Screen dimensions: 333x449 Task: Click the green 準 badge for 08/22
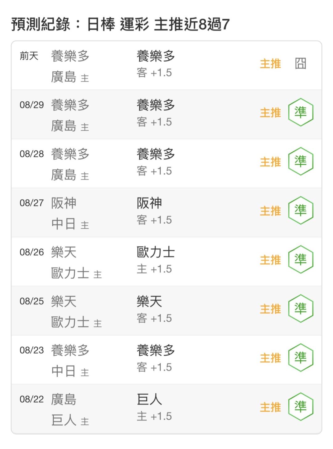[x=301, y=407]
